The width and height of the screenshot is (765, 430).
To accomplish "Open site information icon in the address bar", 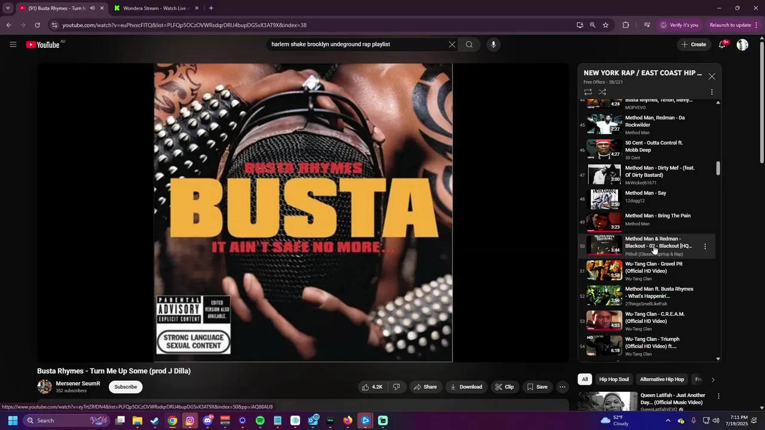I will click(x=54, y=25).
